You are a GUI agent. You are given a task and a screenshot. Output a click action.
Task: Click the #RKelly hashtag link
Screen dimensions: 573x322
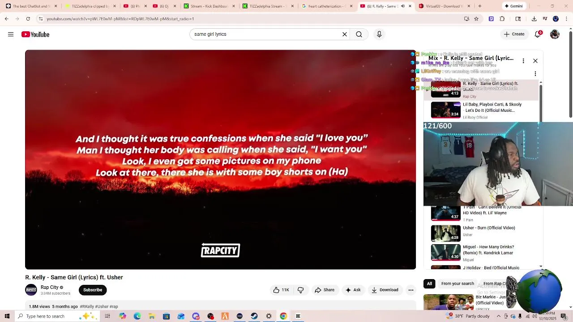pyautogui.click(x=87, y=306)
